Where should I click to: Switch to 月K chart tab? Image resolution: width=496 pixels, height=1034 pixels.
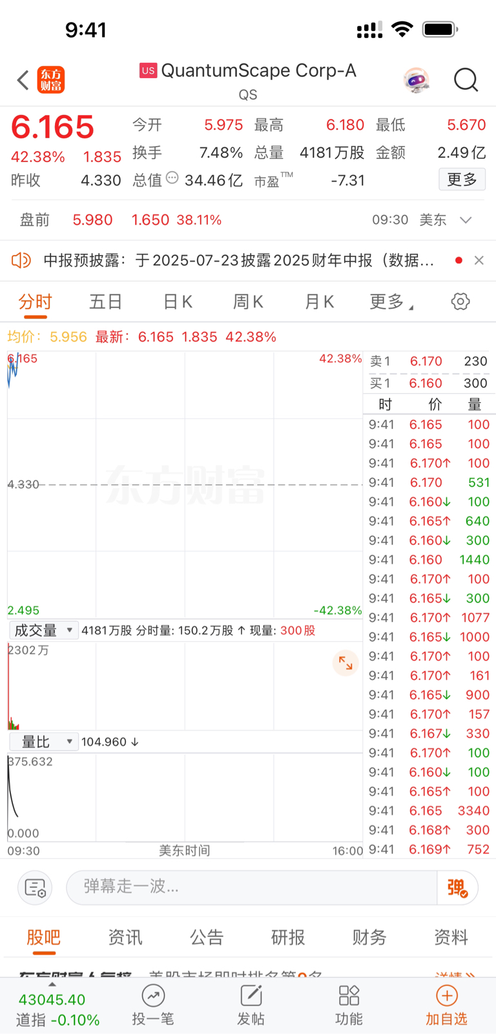(x=319, y=302)
